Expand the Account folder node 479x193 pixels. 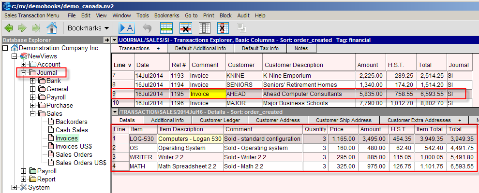(x=23, y=65)
